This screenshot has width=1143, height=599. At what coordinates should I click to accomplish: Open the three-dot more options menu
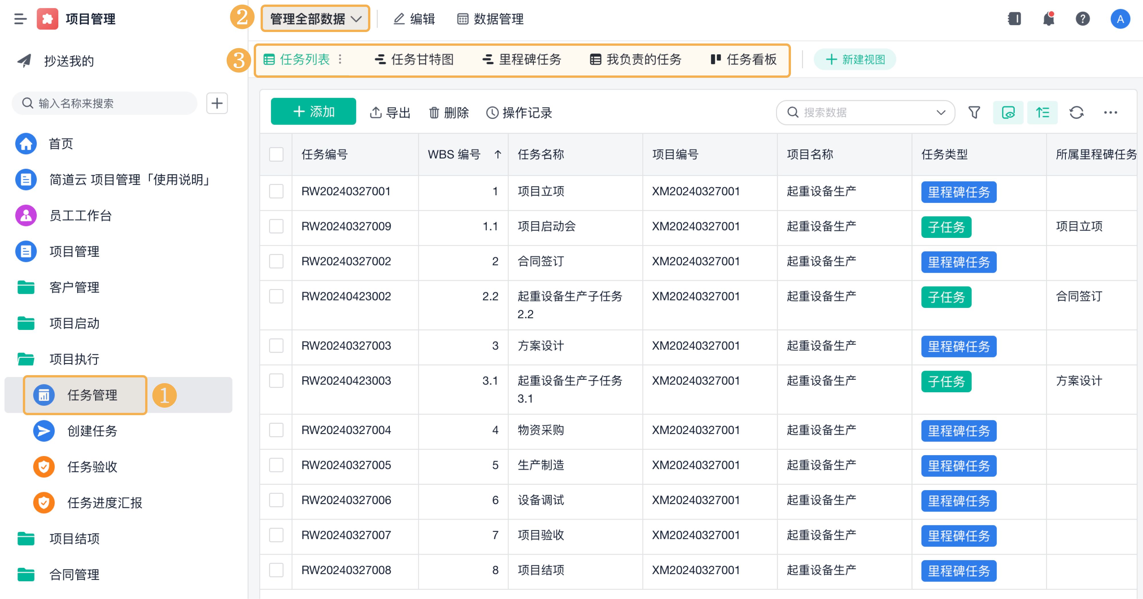click(x=1110, y=112)
